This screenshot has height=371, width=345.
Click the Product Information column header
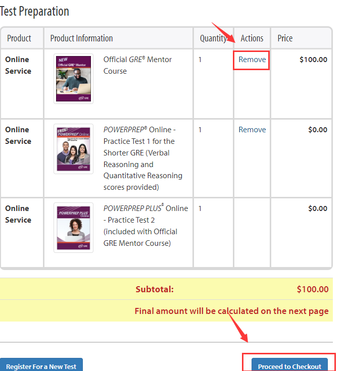81,38
